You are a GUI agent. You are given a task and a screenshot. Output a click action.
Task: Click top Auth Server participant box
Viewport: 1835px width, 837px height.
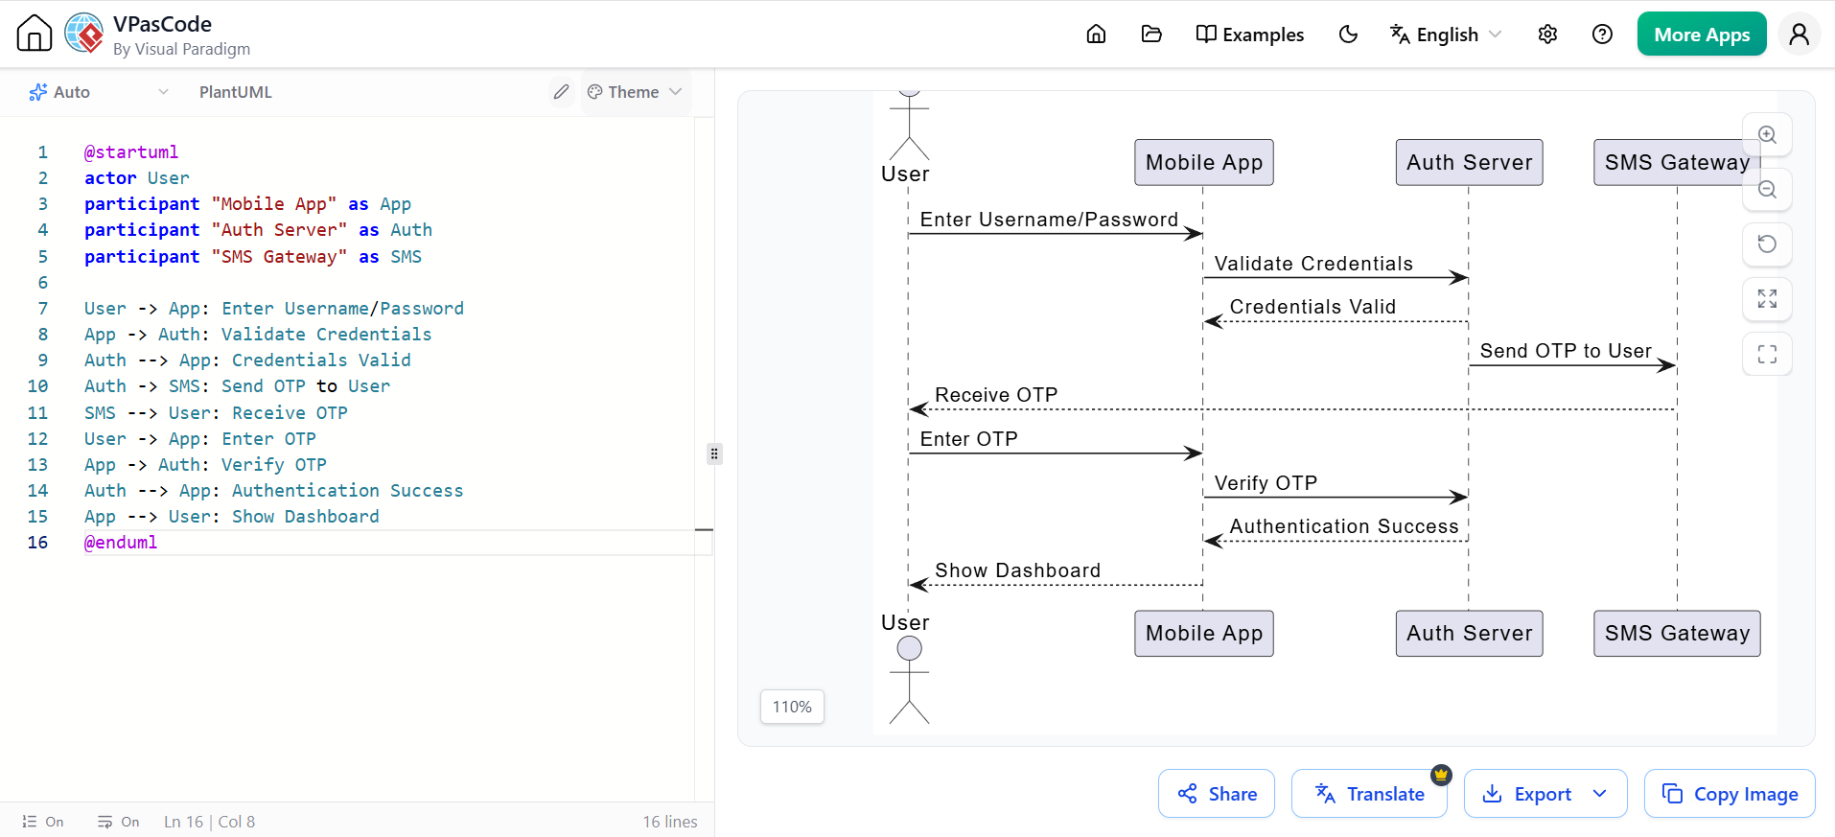click(x=1469, y=162)
